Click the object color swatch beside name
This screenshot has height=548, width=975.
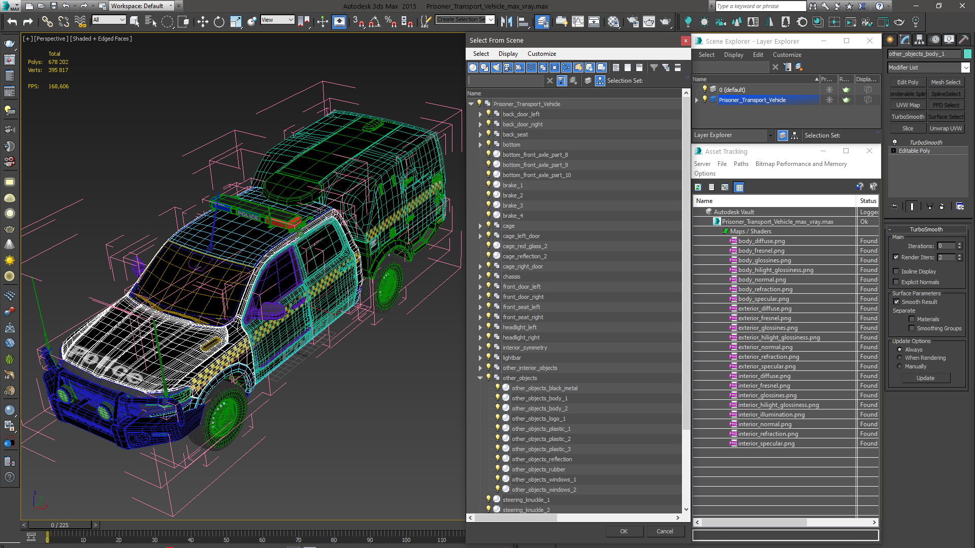[x=967, y=54]
